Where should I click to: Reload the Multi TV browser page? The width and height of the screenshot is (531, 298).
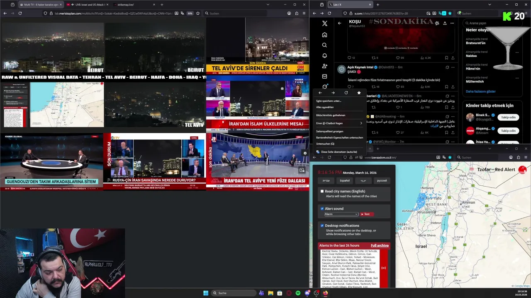20,13
